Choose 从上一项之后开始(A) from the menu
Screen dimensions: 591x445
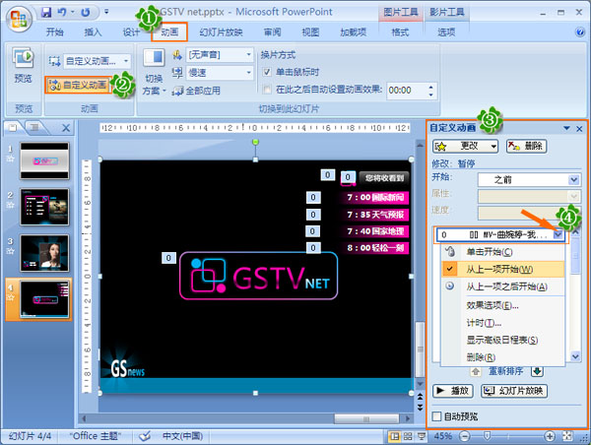[x=502, y=286]
